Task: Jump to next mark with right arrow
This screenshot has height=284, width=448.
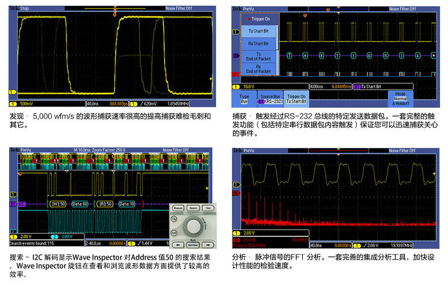Action: coord(208,245)
